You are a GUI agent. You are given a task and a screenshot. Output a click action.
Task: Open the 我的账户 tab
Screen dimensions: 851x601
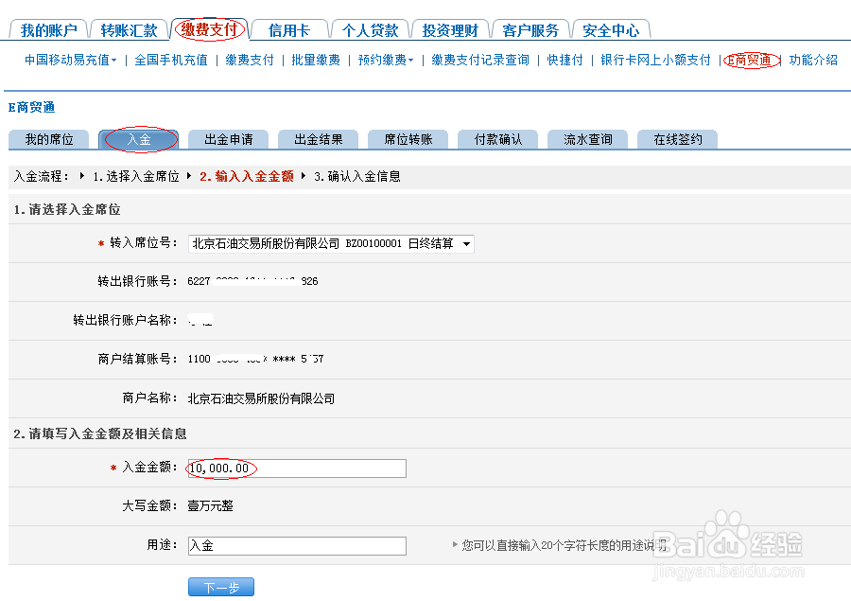point(47,28)
